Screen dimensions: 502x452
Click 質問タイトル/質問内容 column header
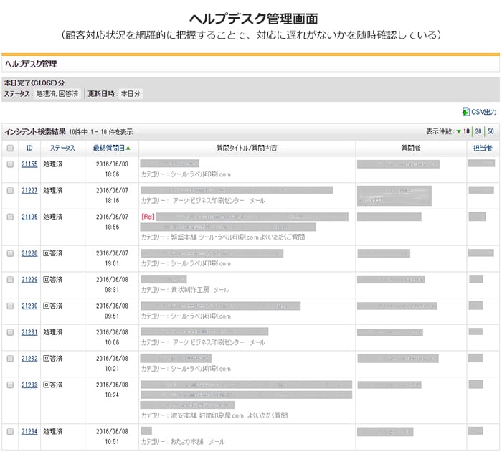(247, 148)
